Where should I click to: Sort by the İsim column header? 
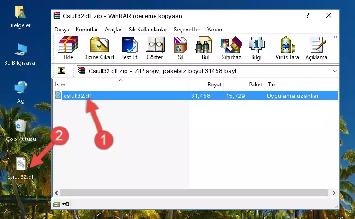pyautogui.click(x=121, y=85)
